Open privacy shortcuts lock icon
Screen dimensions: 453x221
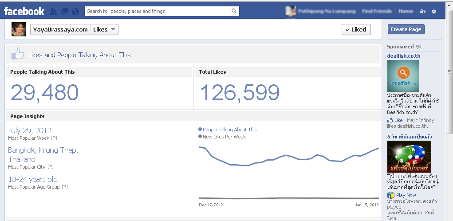[423, 12]
